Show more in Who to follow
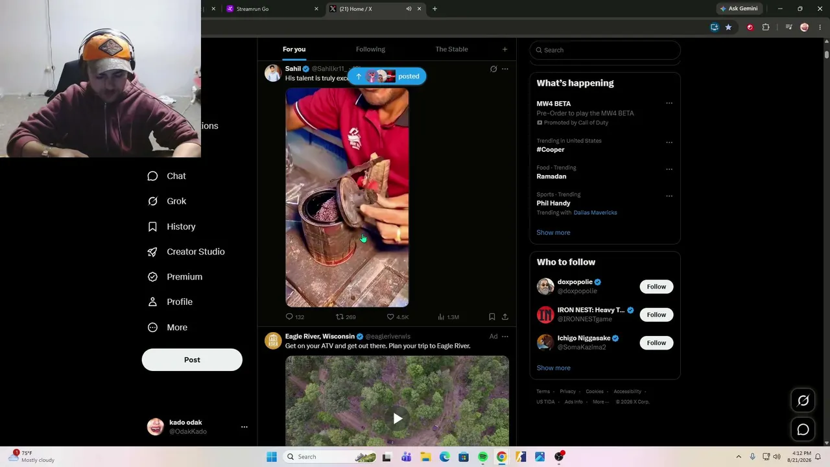The height and width of the screenshot is (467, 830). coord(553,368)
